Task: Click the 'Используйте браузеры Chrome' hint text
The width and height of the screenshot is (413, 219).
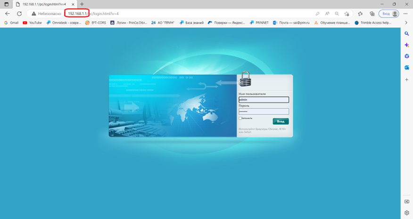Action: click(262, 131)
